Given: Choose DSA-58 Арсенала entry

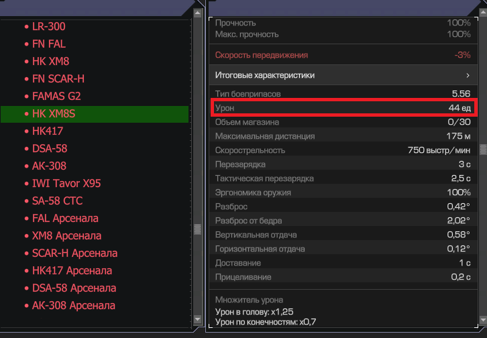Looking at the screenshot, I should (x=74, y=288).
